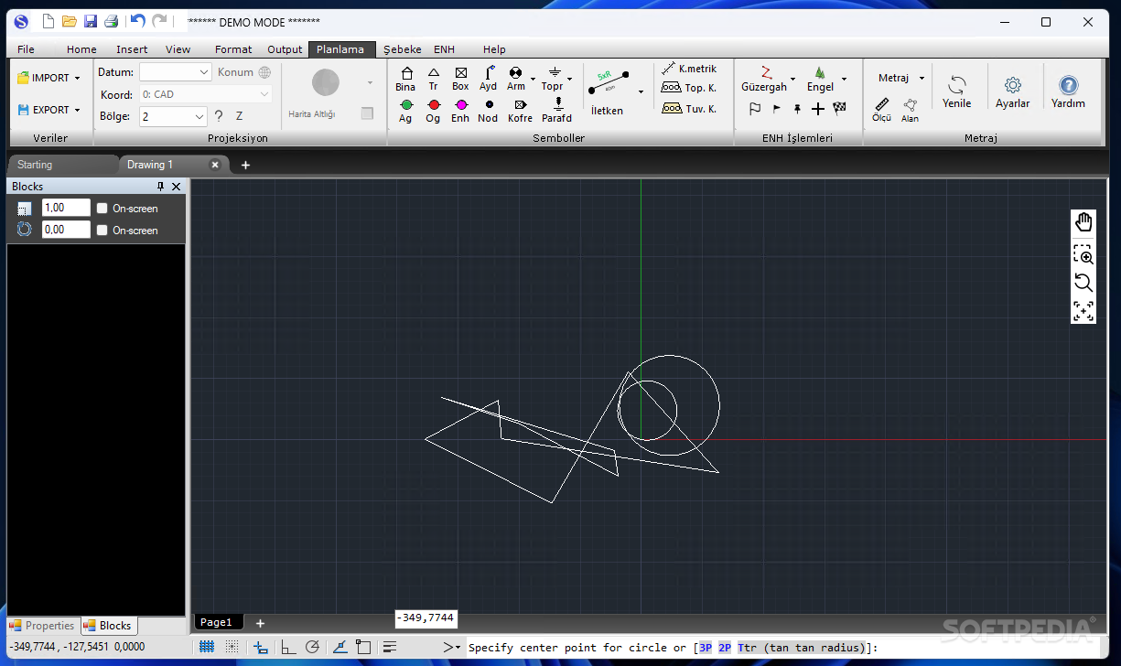Expand the İletken dropdown arrow

[641, 91]
